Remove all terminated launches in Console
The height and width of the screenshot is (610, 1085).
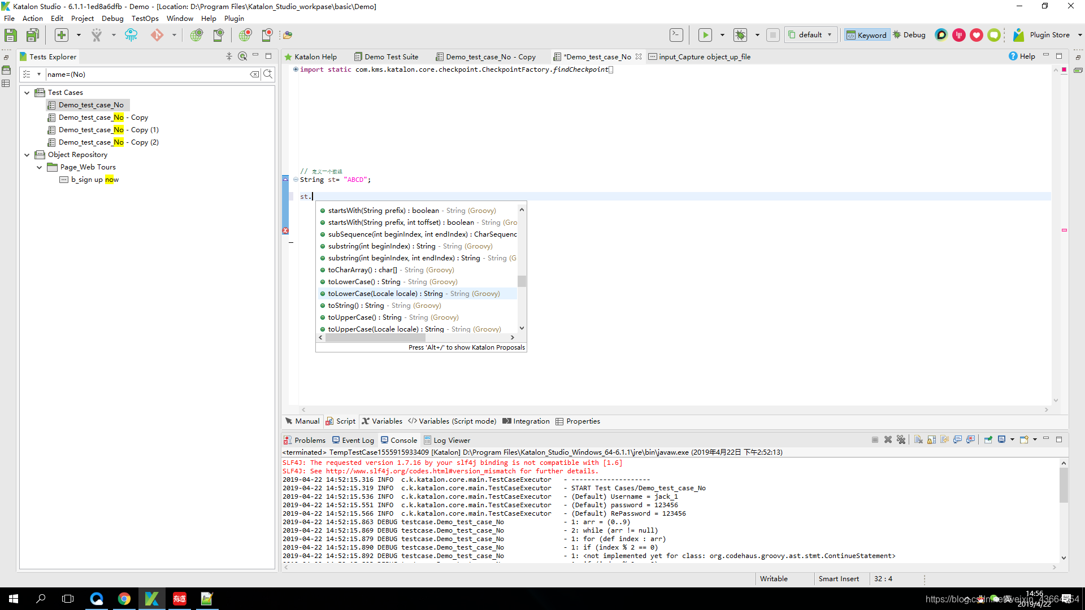click(901, 440)
